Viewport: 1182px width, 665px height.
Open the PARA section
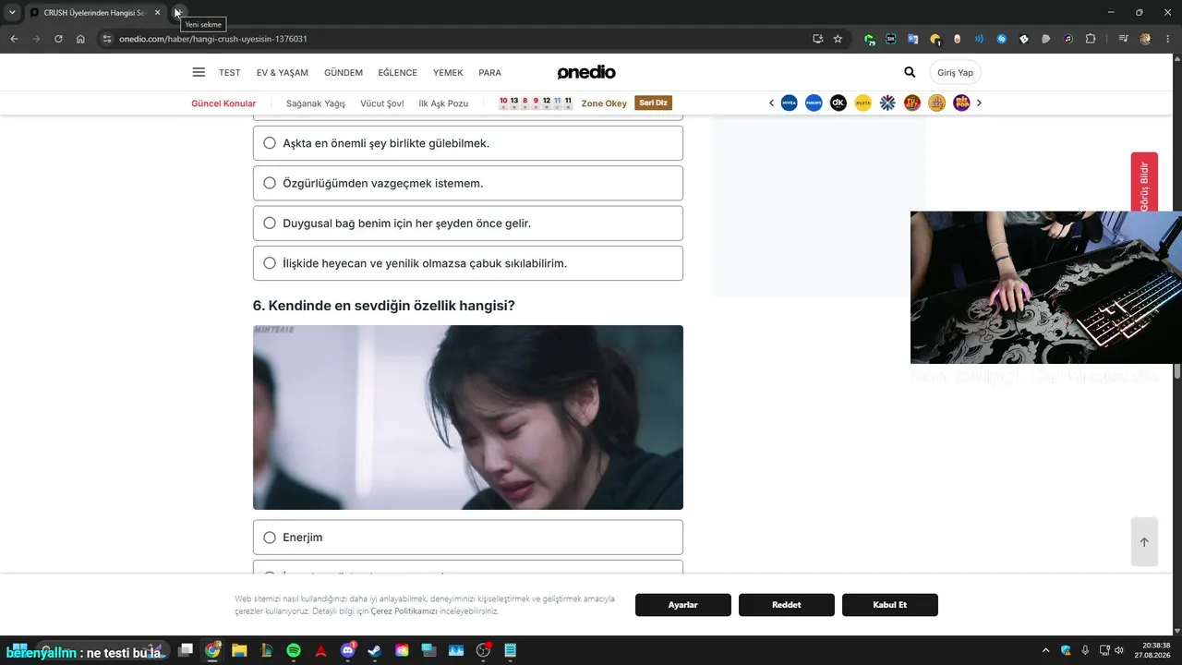tap(489, 73)
